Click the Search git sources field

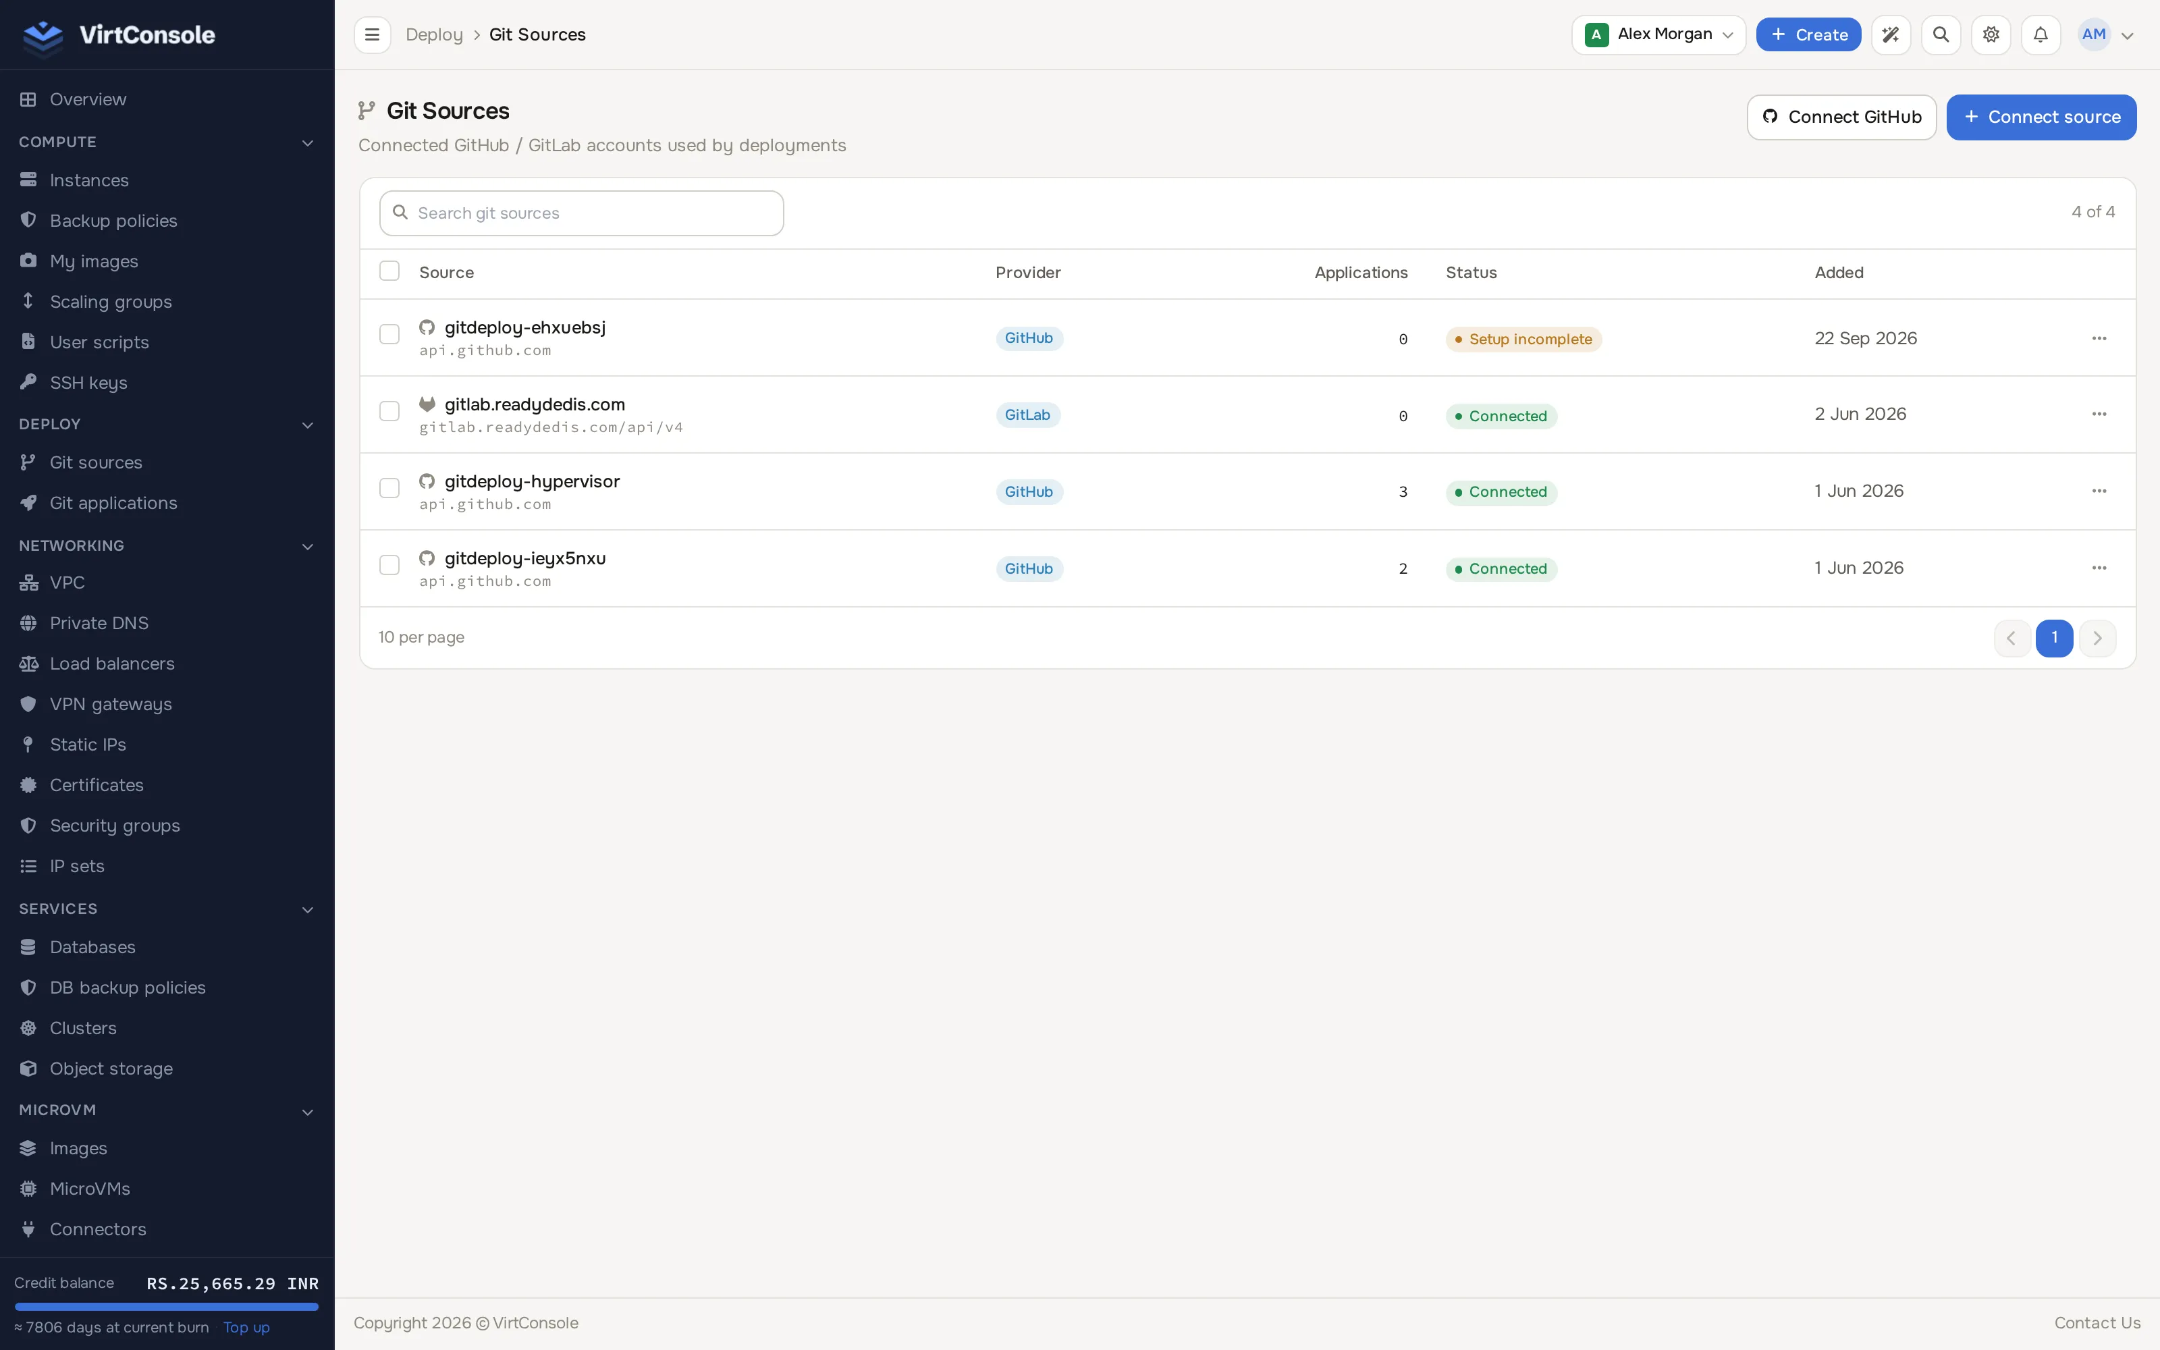[582, 213]
